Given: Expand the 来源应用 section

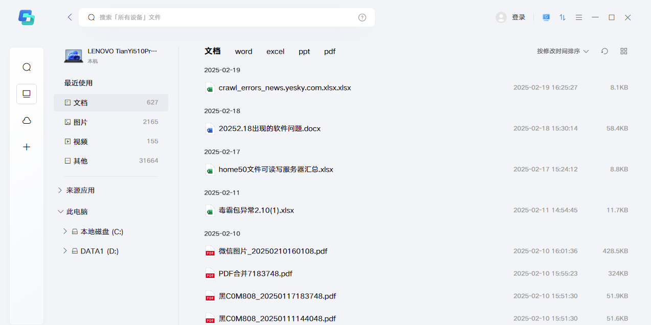Looking at the screenshot, I should [80, 190].
